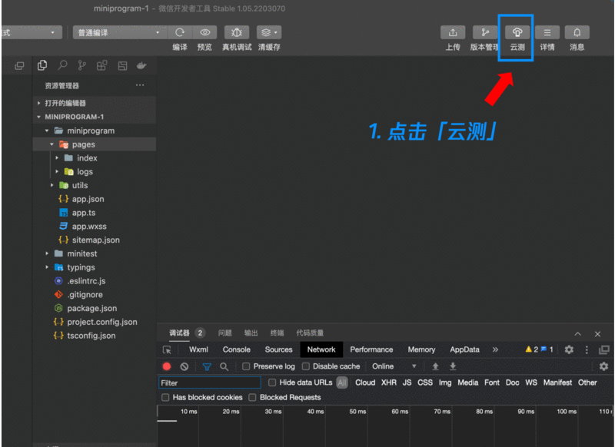Click the whale docker icon in sidebar
This screenshot has height=447, width=615.
(x=141, y=65)
